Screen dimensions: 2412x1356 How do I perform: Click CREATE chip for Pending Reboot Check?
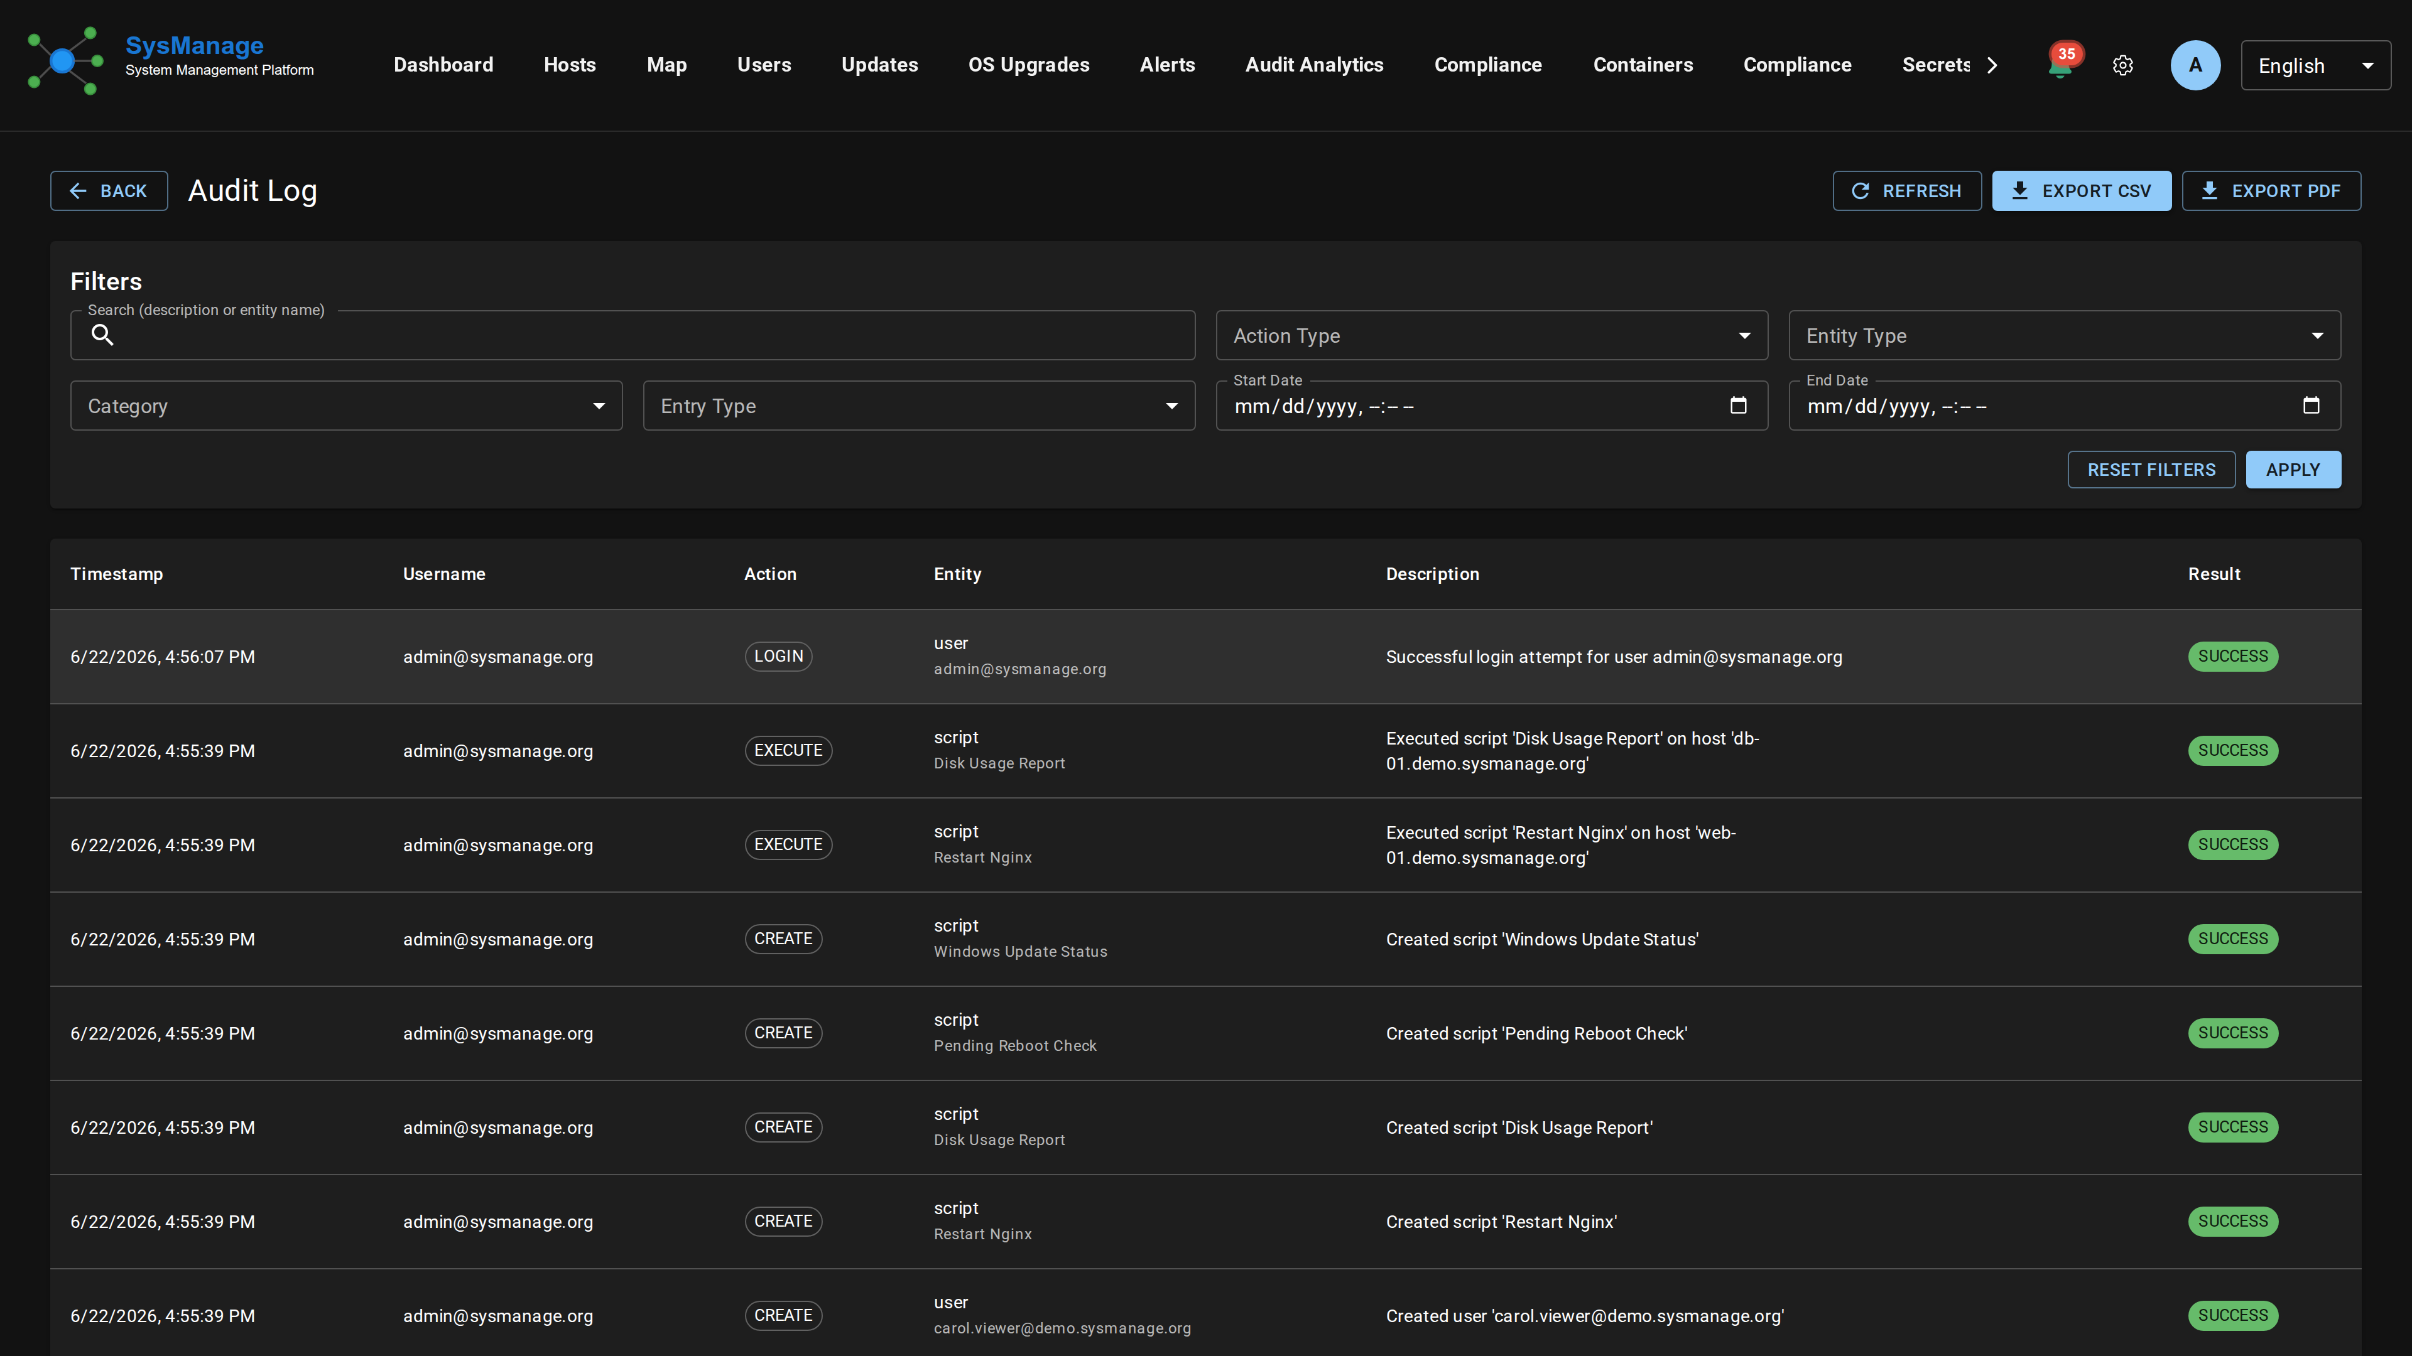tap(783, 1033)
